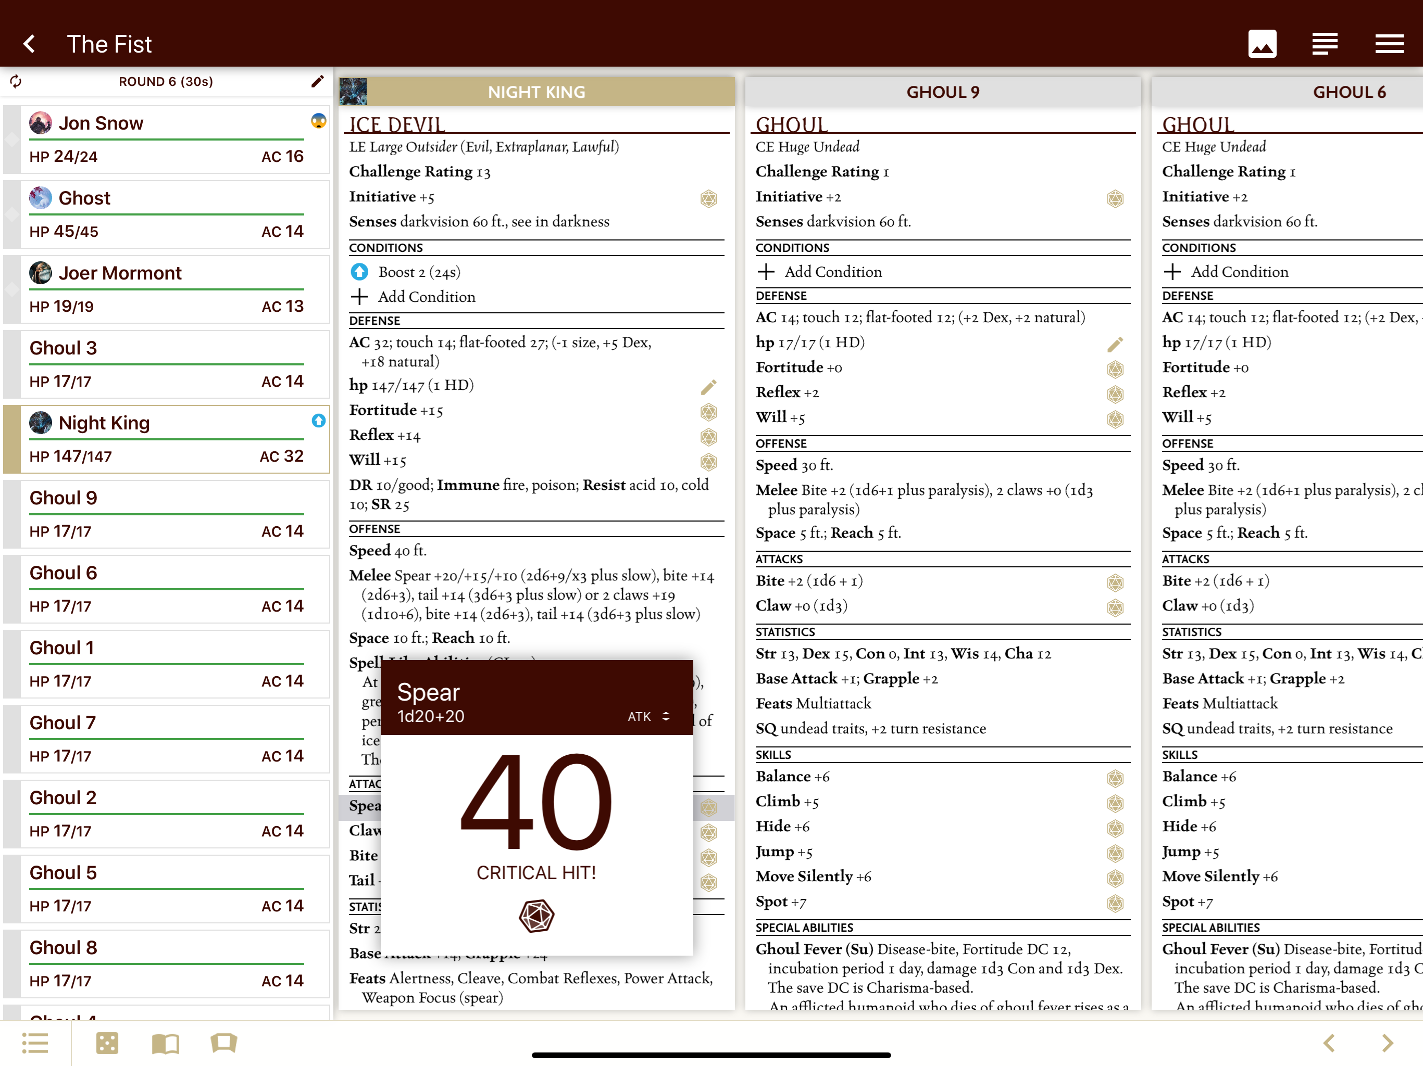The height and width of the screenshot is (1066, 1423).
Task: Roll Night King Tail attack die
Action: coord(708,882)
